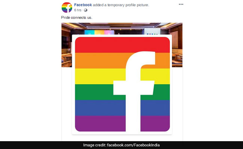243x149 pixels.
Task: Click the 'Image credit:' label in footer
Action: tap(95, 145)
